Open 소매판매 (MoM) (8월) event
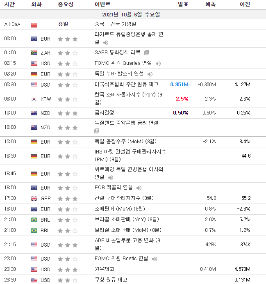266x284 pixels. coord(120,209)
